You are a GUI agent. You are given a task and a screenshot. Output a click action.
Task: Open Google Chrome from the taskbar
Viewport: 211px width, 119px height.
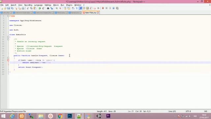[60, 116]
